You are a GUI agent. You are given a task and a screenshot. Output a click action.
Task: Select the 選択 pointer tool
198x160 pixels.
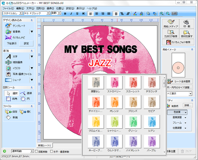coord(12,93)
